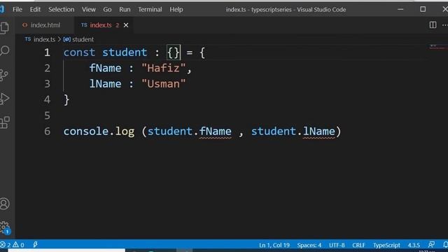Open the Extensions view

pyautogui.click(x=5, y=122)
